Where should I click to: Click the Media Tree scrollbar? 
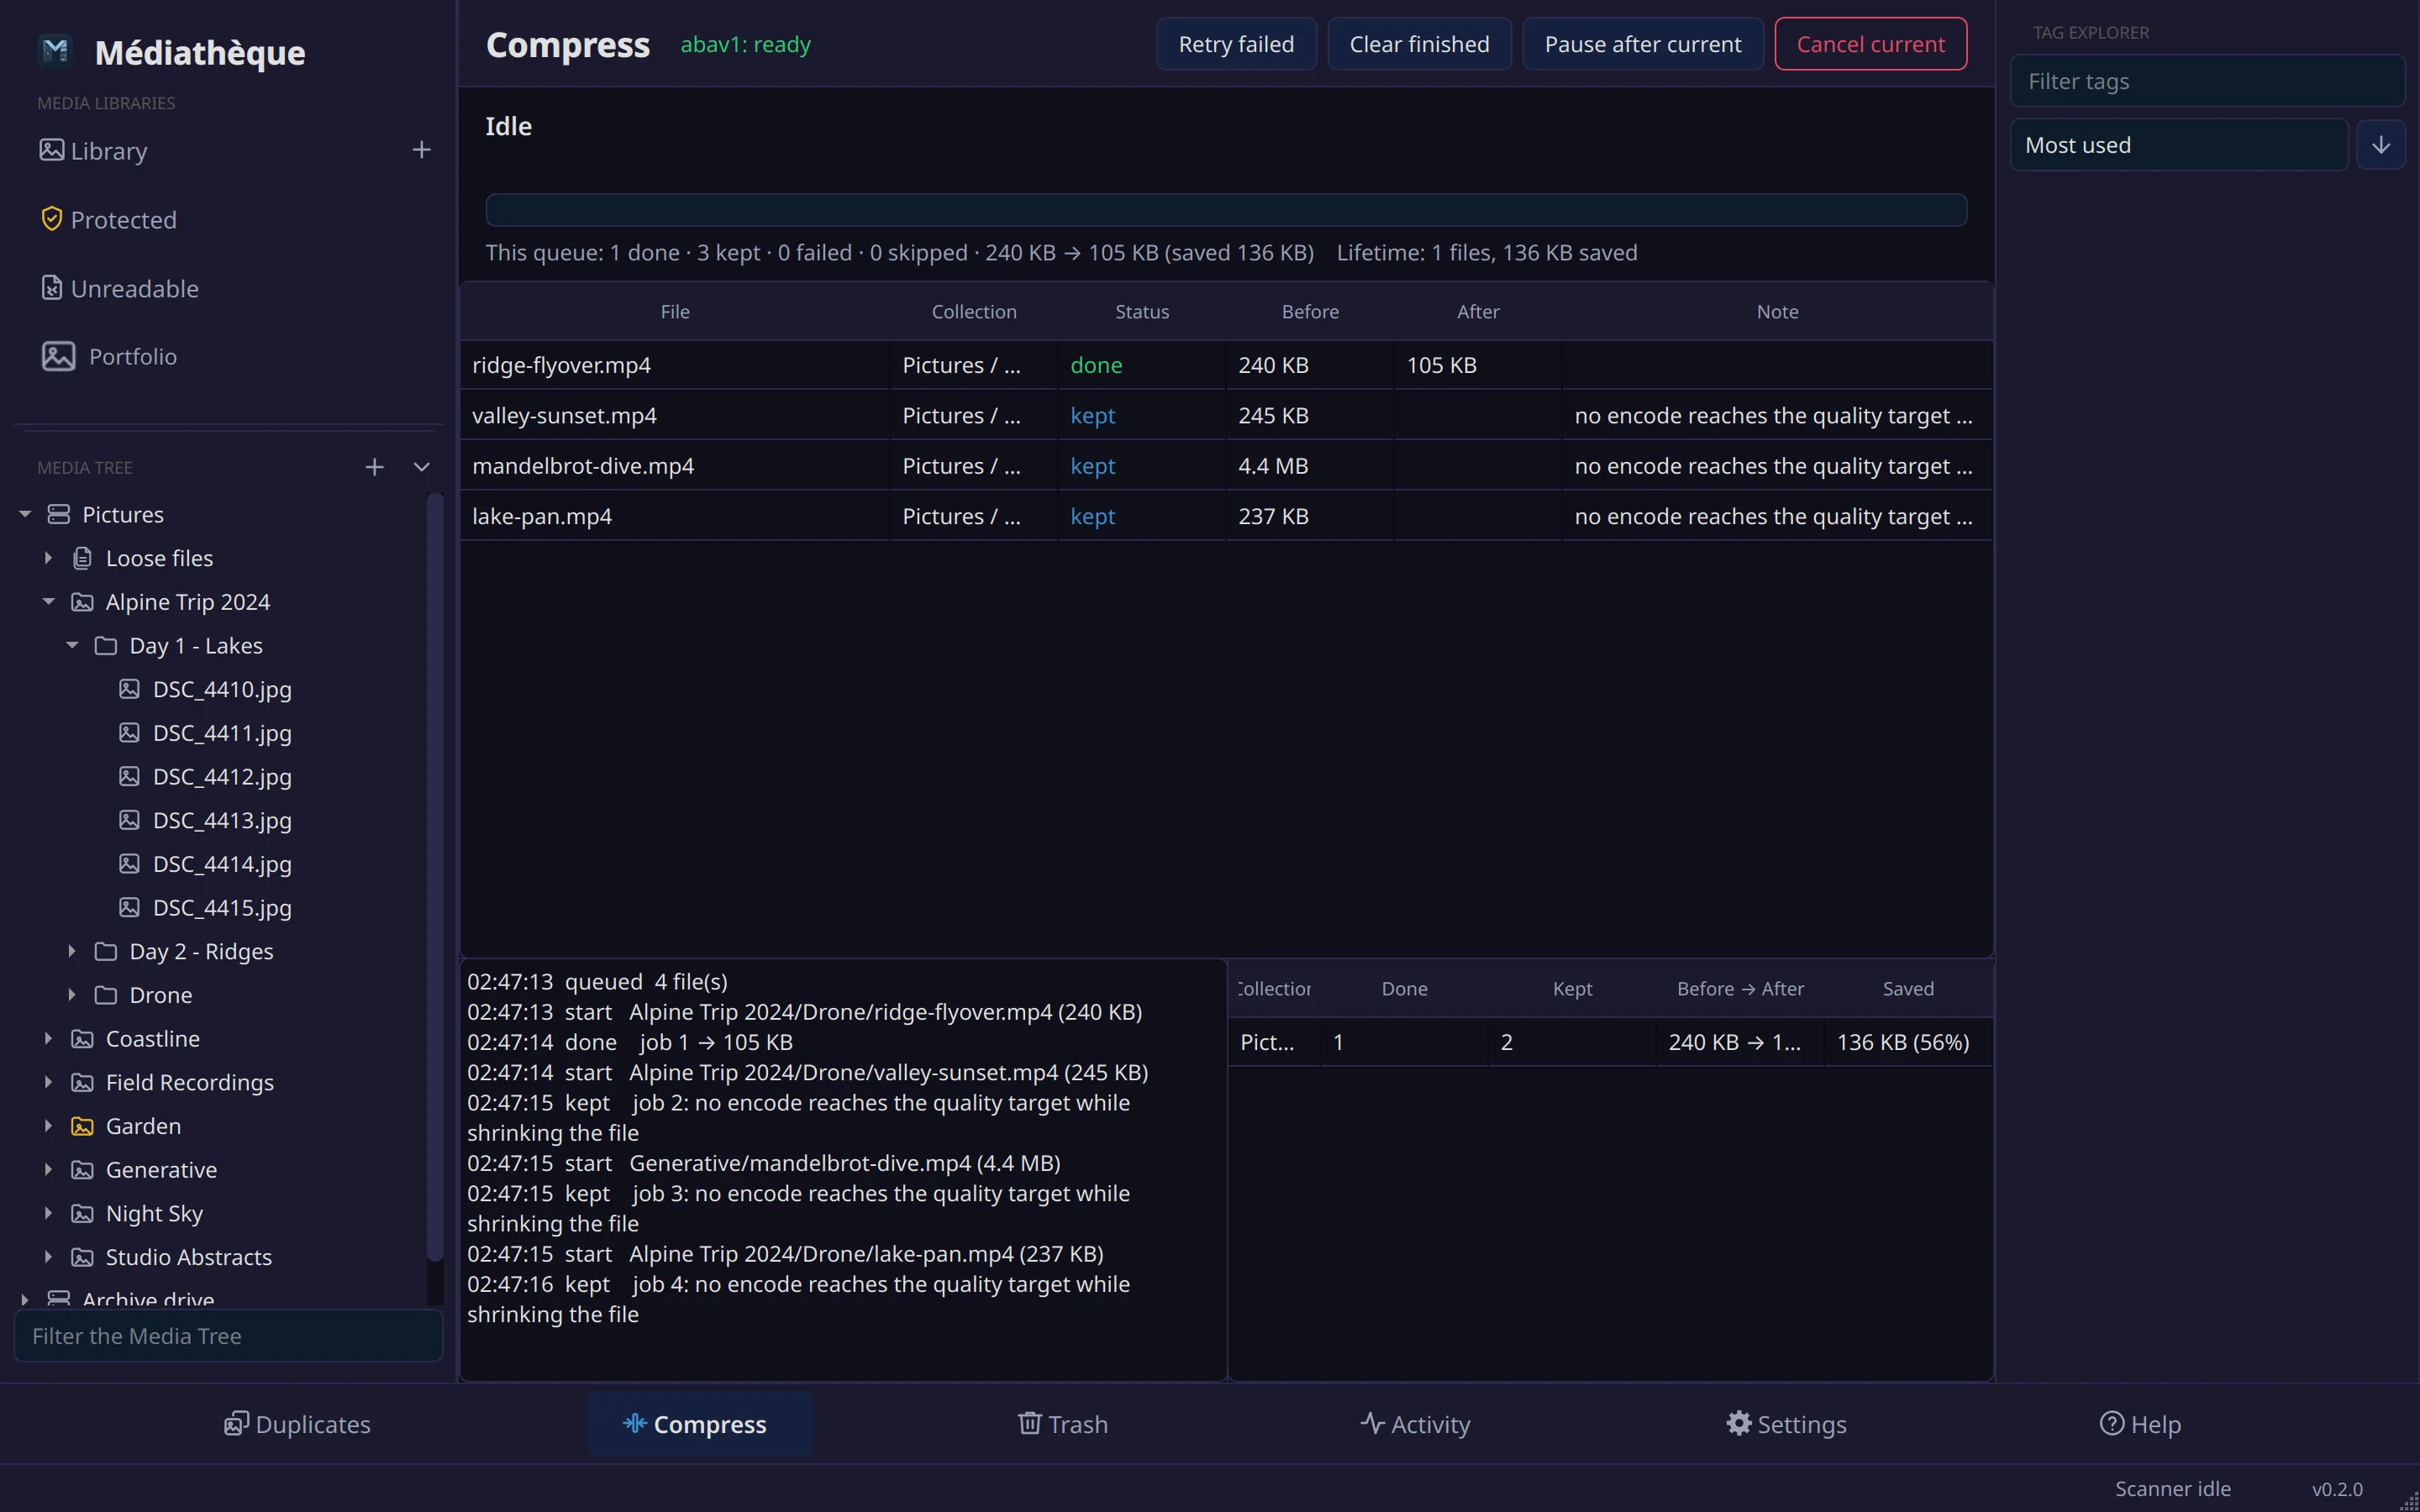434,875
